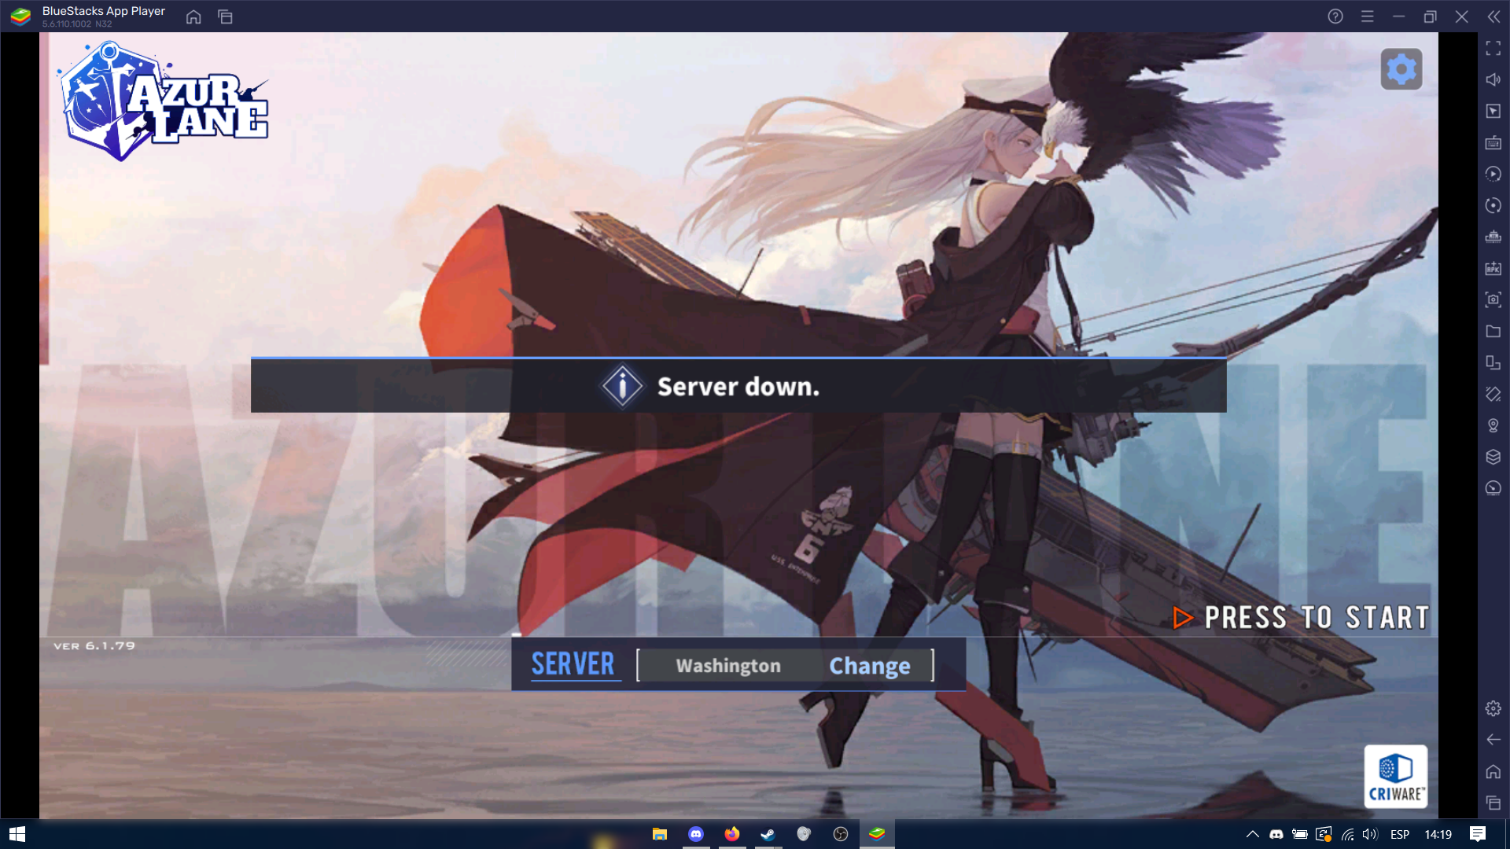Click the Server down notification banner
1510x849 pixels.
pyautogui.click(x=738, y=386)
